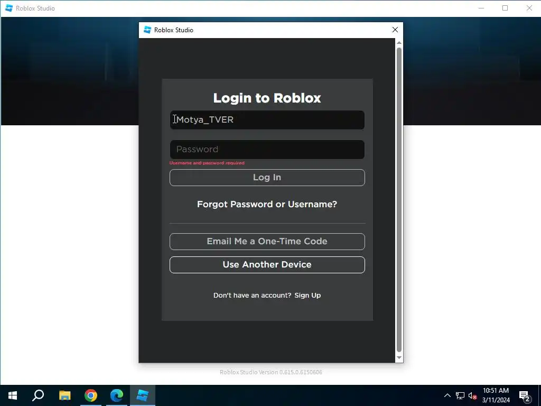This screenshot has height=406, width=541.
Task: Minimize the main Roblox Studio window
Action: [x=481, y=8]
